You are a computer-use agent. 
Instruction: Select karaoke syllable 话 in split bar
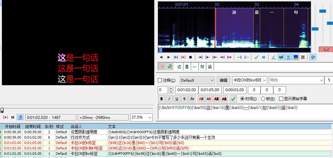[x=210, y=67]
